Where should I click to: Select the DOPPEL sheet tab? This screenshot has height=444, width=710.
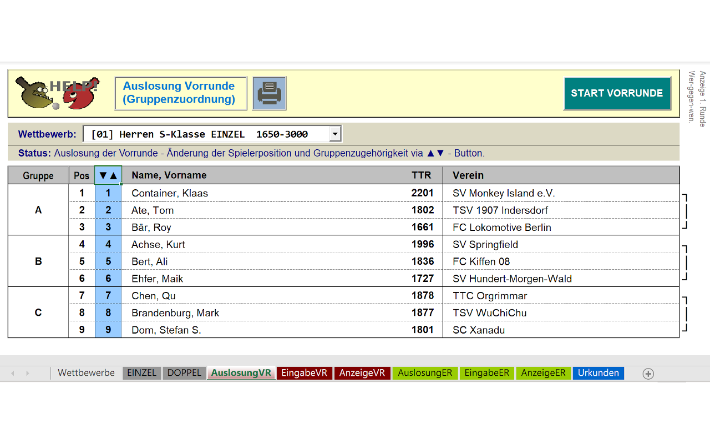[184, 373]
